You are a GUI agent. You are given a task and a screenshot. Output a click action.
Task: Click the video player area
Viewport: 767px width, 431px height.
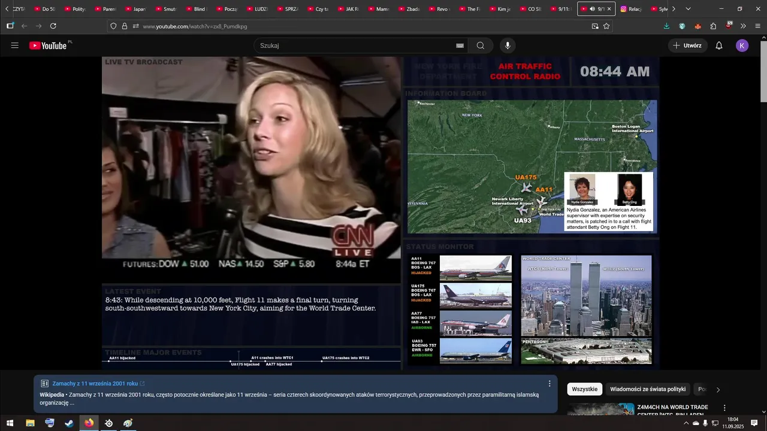[x=381, y=213]
